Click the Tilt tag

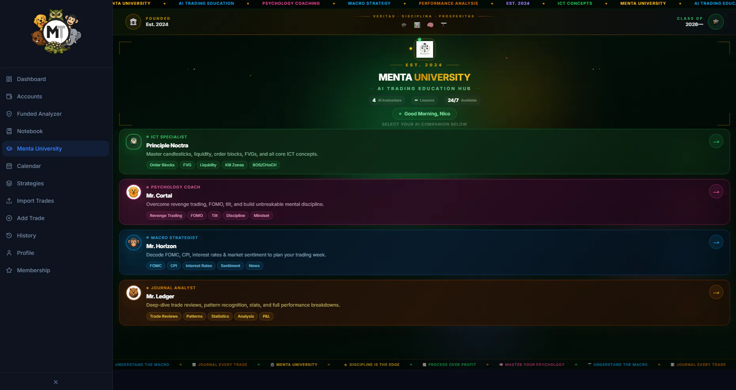coord(215,216)
